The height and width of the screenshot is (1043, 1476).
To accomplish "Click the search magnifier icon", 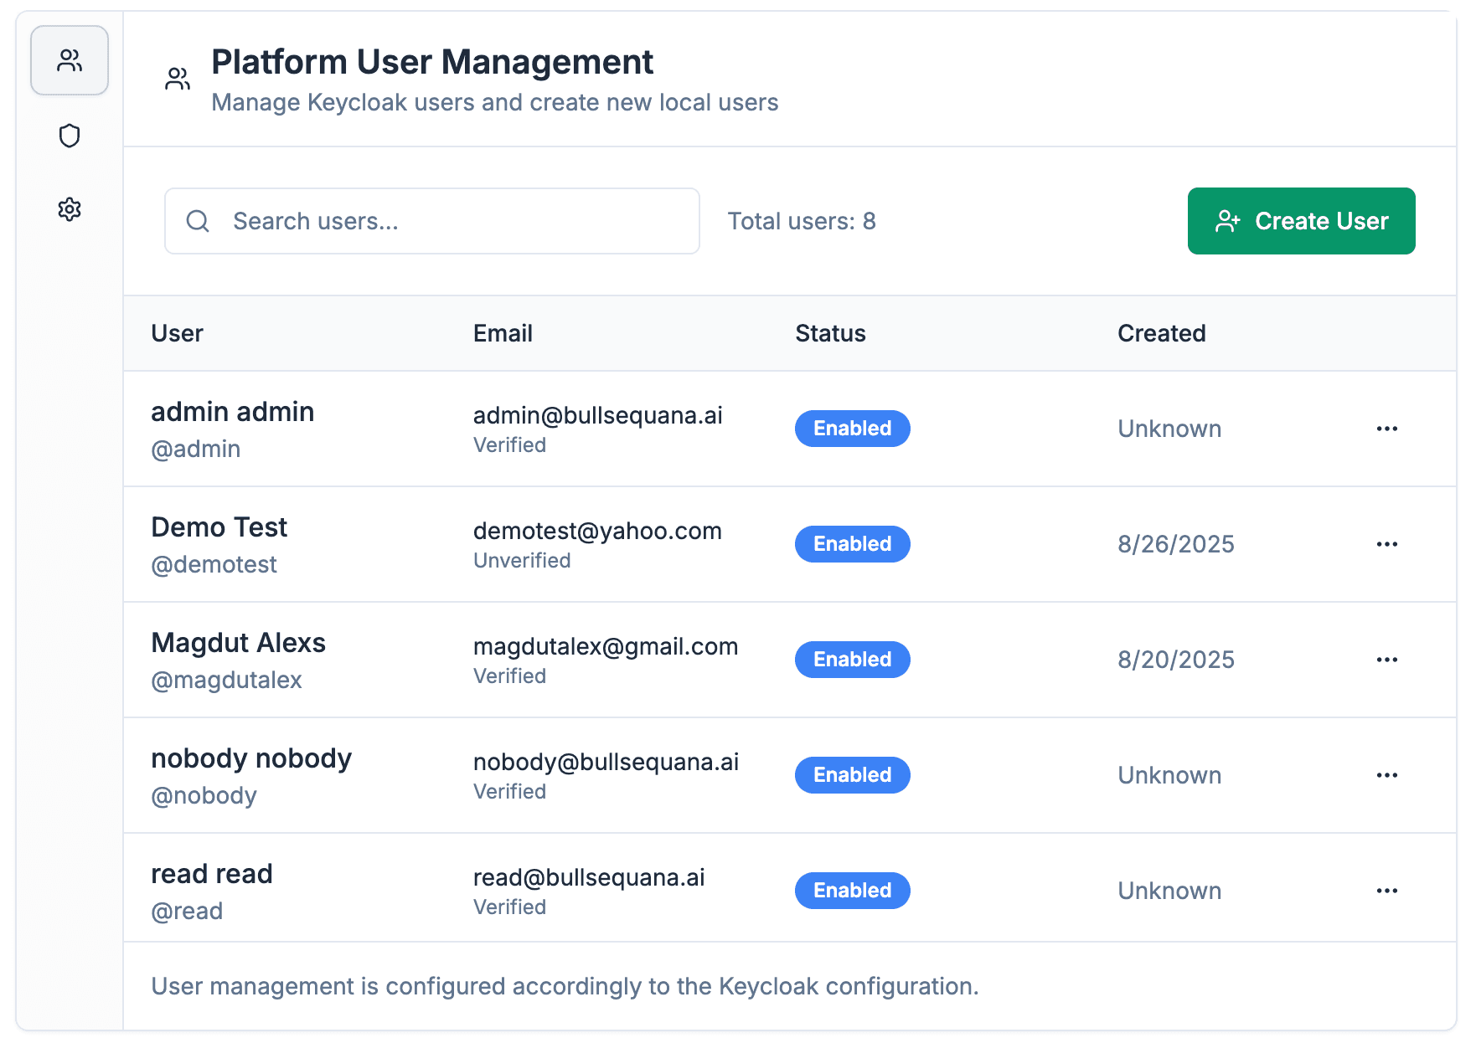I will pyautogui.click(x=198, y=221).
